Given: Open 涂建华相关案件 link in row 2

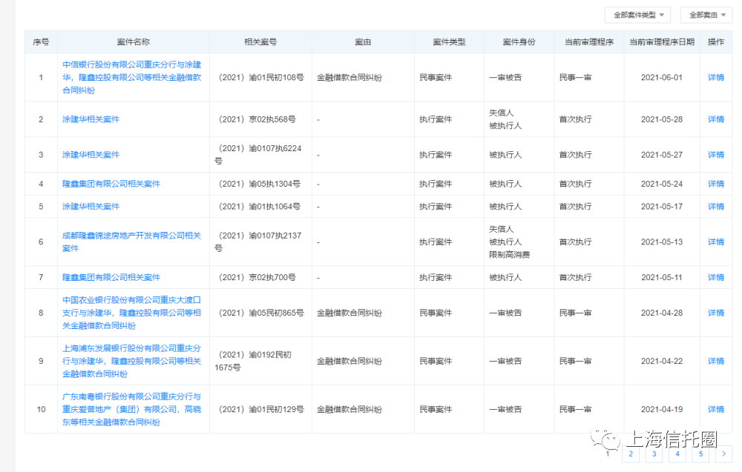Looking at the screenshot, I should coord(91,119).
